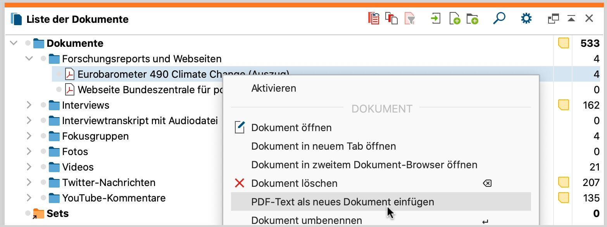Select the YouTube-Kommentare folder label
The width and height of the screenshot is (607, 227).
[x=114, y=198]
